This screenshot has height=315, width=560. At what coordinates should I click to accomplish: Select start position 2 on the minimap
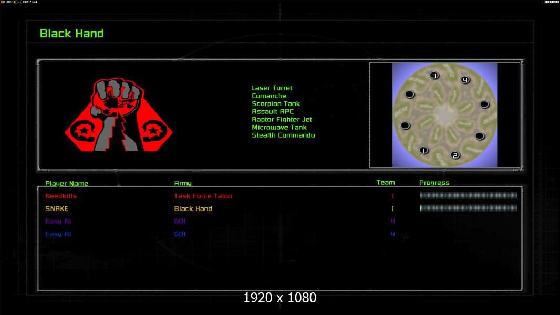tap(455, 155)
